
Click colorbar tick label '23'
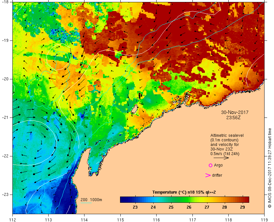coord(135,207)
